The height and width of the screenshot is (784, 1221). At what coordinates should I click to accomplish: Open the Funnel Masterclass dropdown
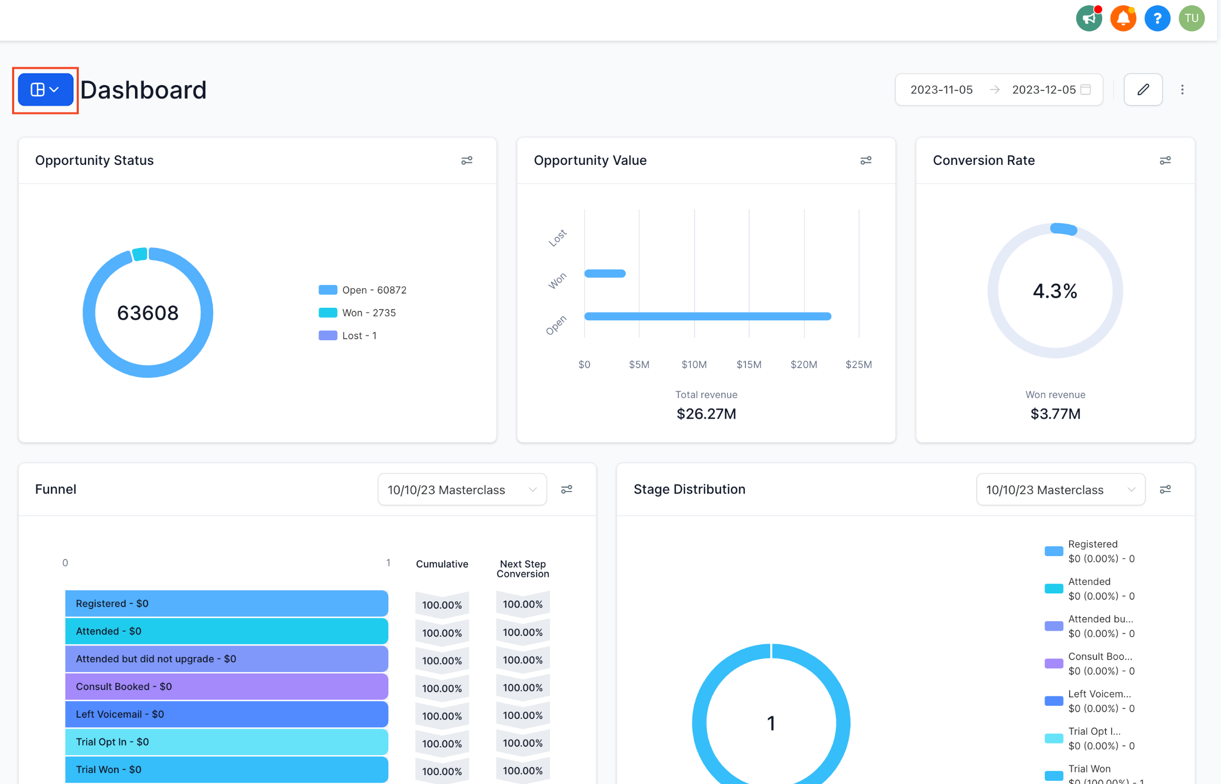tap(462, 489)
